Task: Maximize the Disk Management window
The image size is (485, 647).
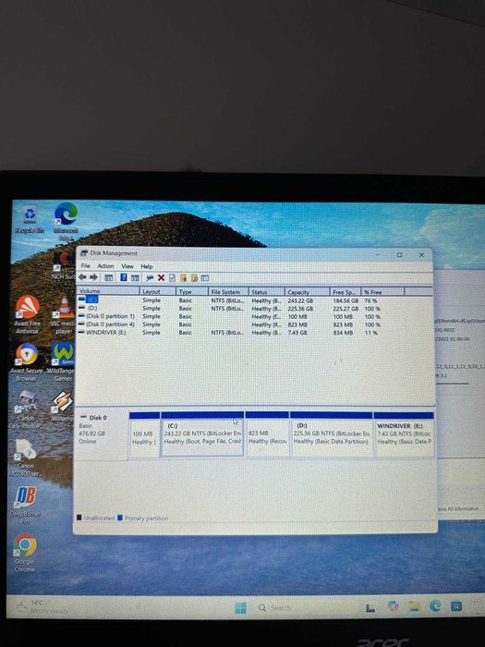Action: (399, 255)
